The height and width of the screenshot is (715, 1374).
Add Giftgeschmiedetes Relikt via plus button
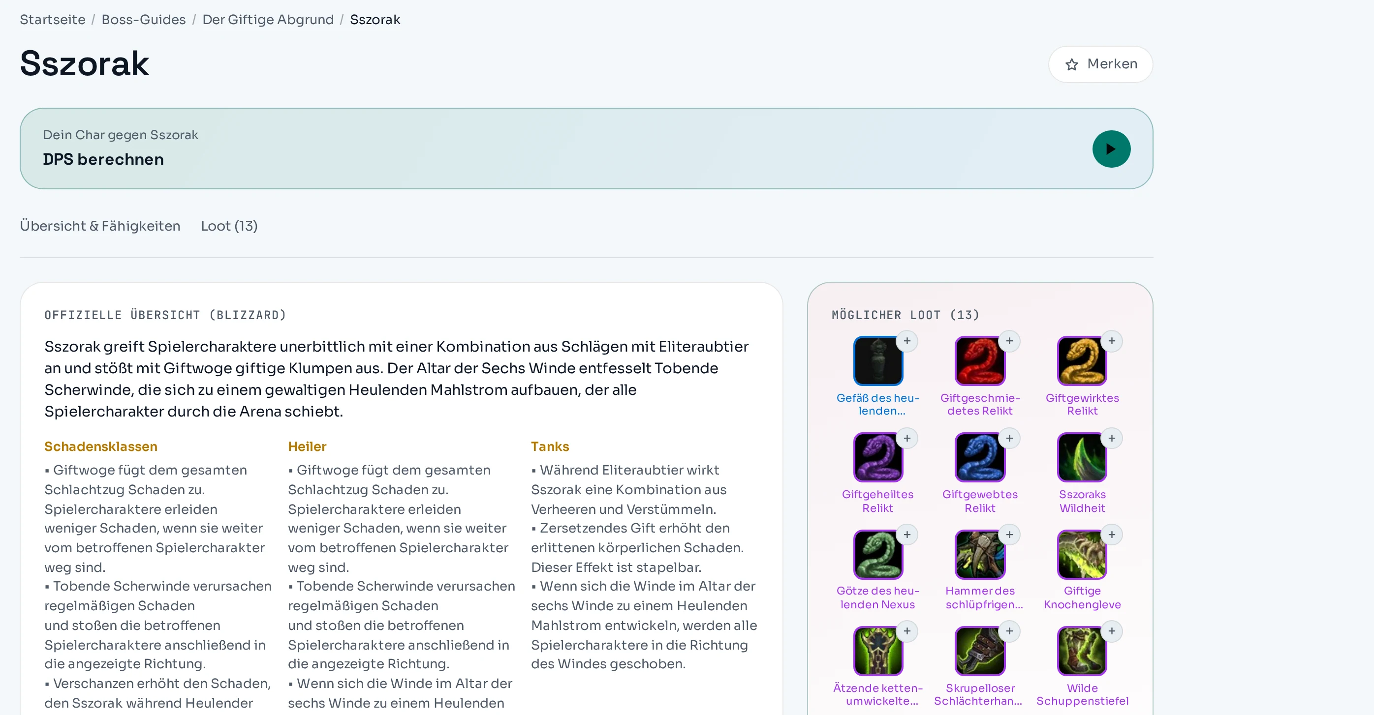point(1009,341)
